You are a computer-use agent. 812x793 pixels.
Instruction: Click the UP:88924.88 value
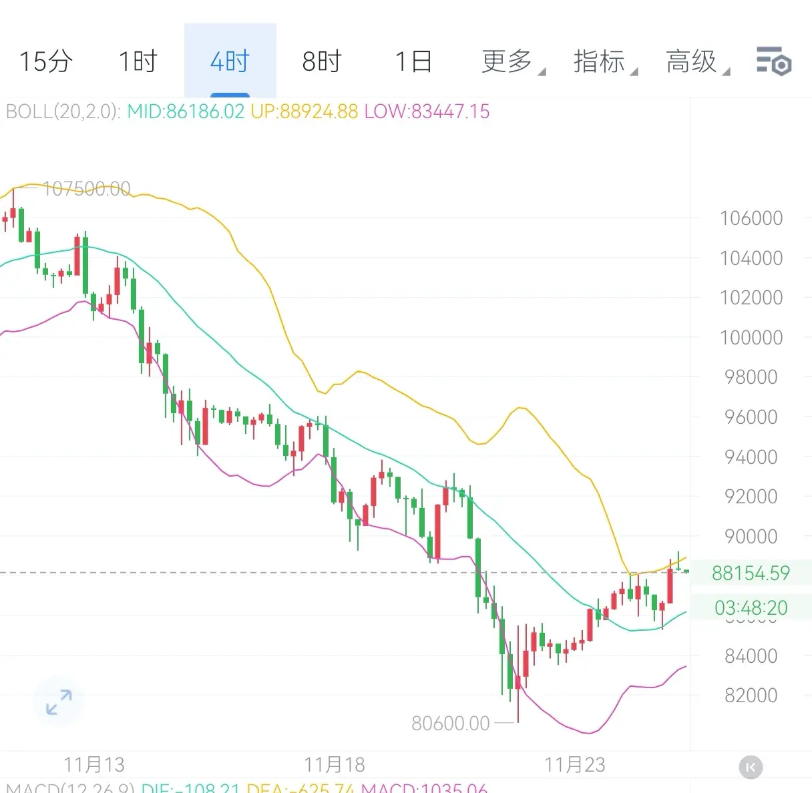pyautogui.click(x=304, y=111)
